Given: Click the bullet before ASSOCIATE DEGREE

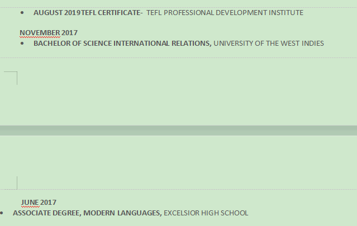Looking at the screenshot, I should 3,213.
